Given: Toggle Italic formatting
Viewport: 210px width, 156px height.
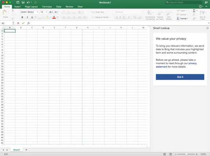Looking at the screenshot, I should tap(27, 17).
